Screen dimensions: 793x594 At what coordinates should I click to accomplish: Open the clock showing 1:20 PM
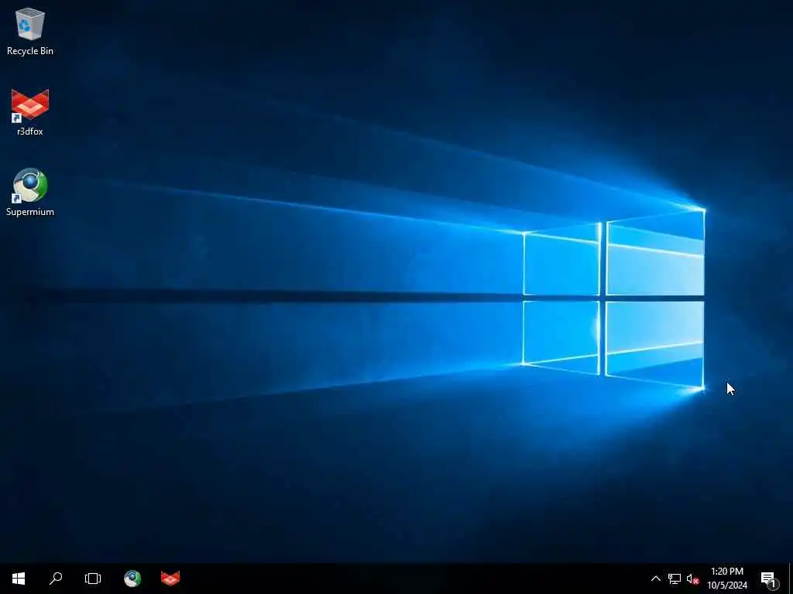coord(727,579)
